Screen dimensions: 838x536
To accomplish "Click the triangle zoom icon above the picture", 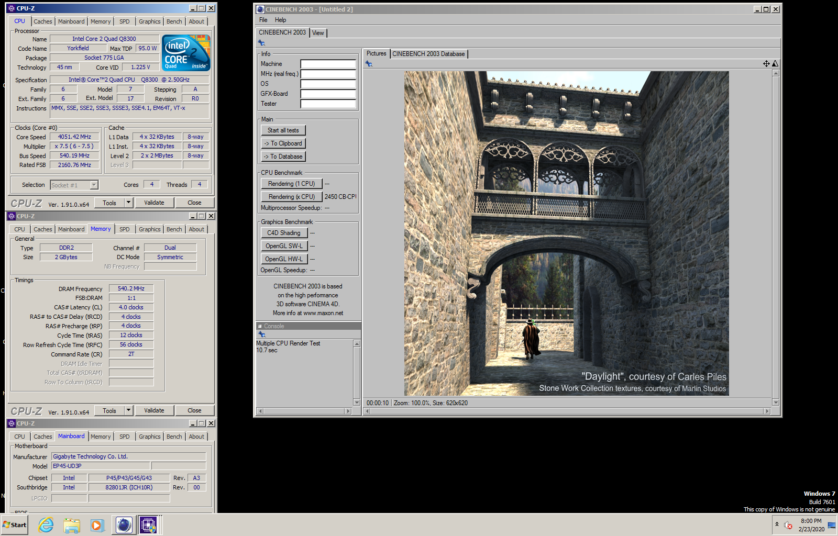I will pos(775,64).
